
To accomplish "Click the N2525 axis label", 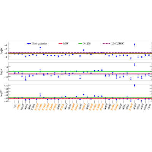I will 54,106.
